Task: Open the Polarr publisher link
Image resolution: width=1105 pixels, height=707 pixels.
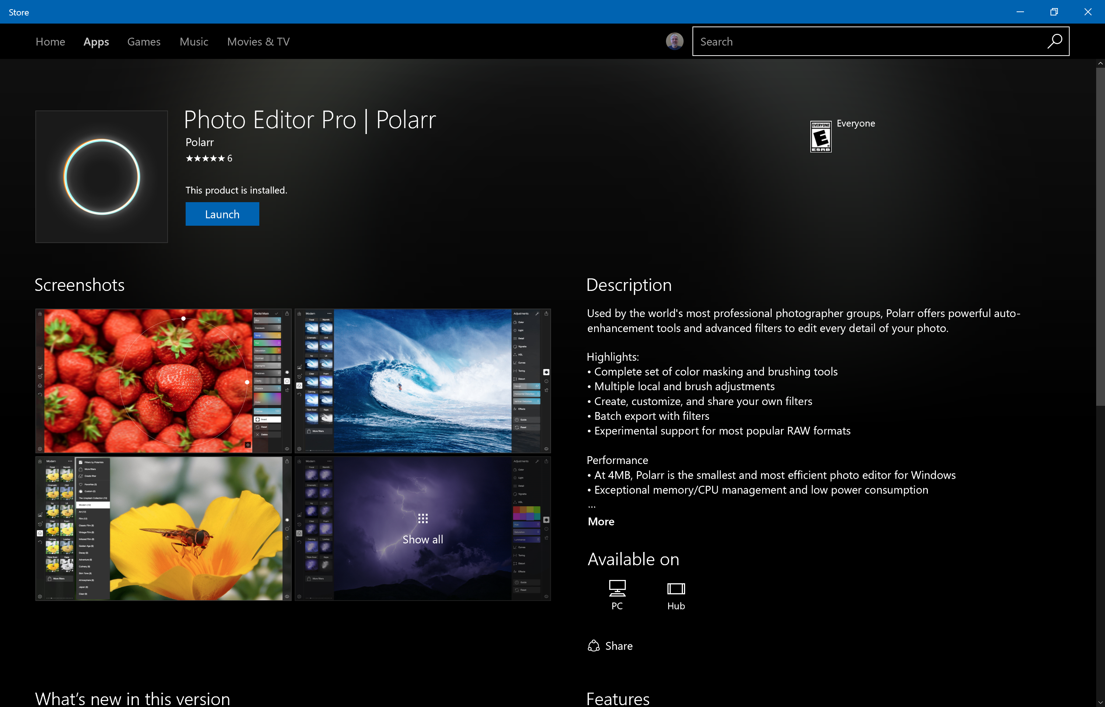Action: tap(199, 142)
